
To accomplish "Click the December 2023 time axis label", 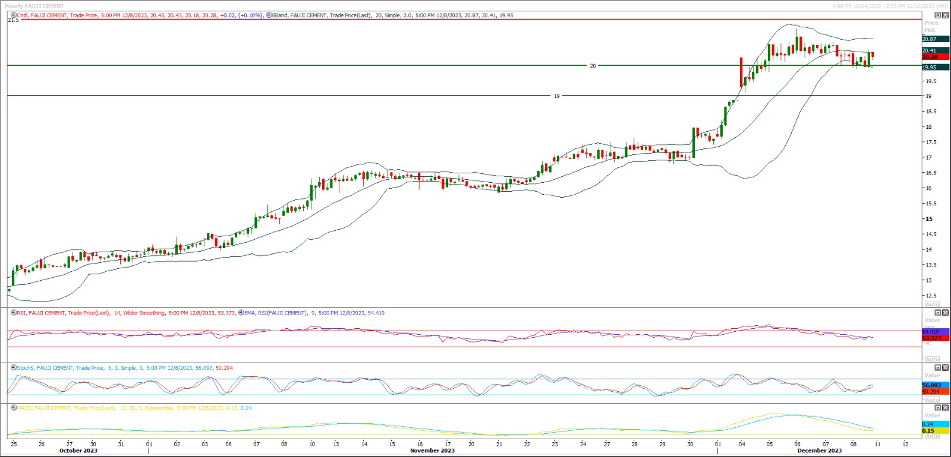I will [819, 450].
